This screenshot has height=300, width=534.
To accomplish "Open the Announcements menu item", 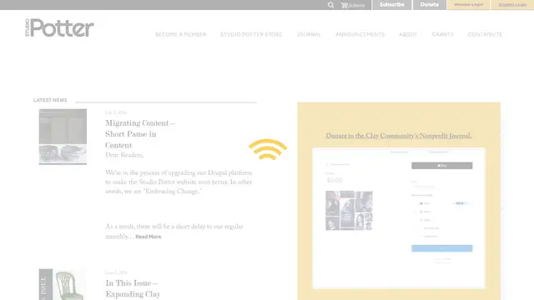I will tap(360, 35).
